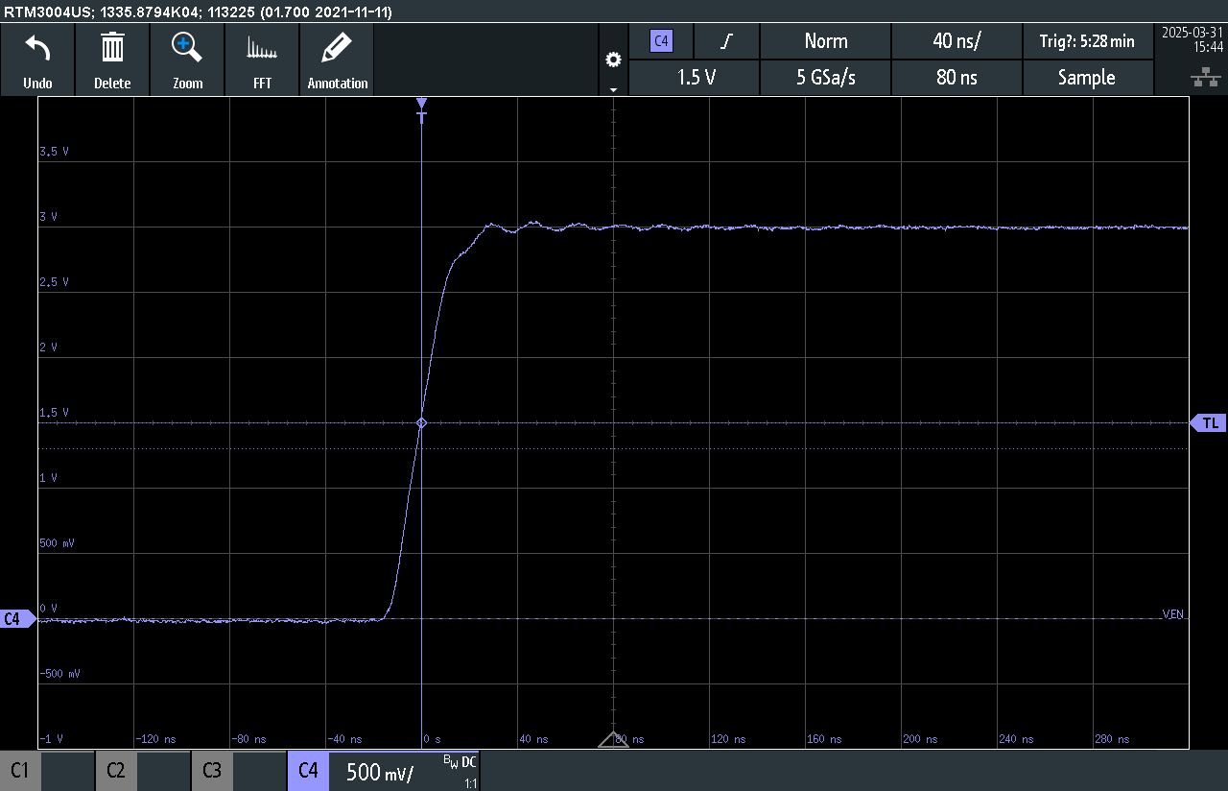Click the TL trigger level handle

[x=1209, y=422]
